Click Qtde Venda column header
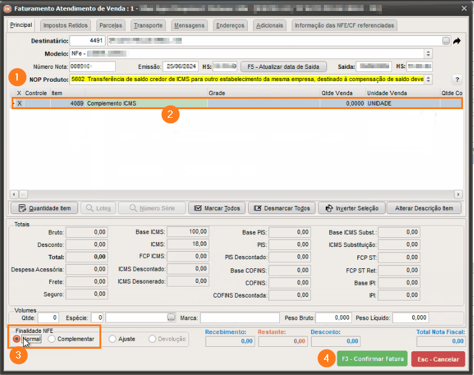This screenshot has width=474, height=375. 343,93
